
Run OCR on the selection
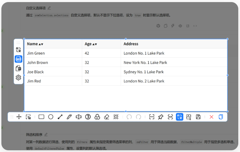pyautogui.click(x=170, y=117)
